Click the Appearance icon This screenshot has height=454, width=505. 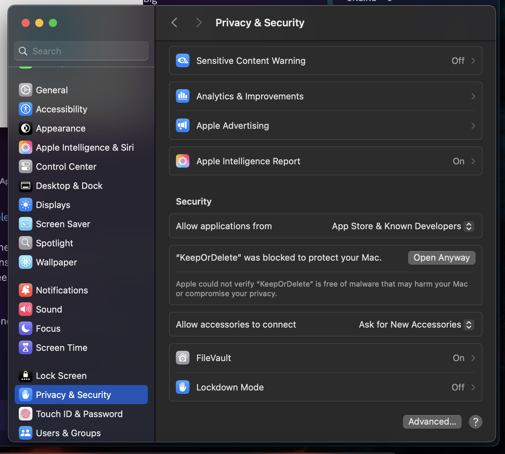point(26,128)
